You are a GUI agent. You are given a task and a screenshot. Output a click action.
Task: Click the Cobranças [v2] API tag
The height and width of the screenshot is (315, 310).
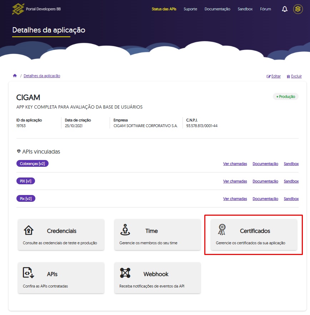(x=32, y=164)
